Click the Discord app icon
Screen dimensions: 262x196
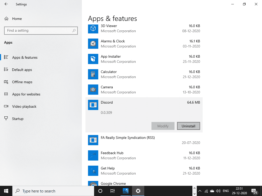(x=93, y=105)
